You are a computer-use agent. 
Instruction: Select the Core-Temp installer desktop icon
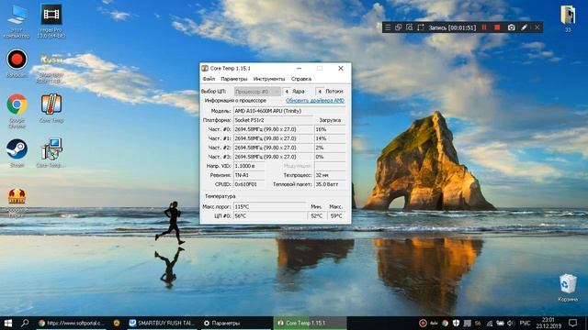(51, 153)
